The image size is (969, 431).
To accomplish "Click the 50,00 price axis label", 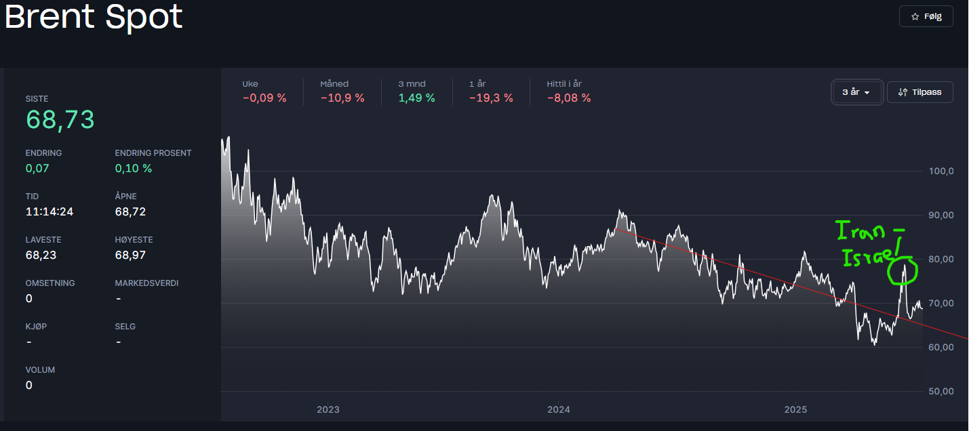I will pyautogui.click(x=941, y=391).
